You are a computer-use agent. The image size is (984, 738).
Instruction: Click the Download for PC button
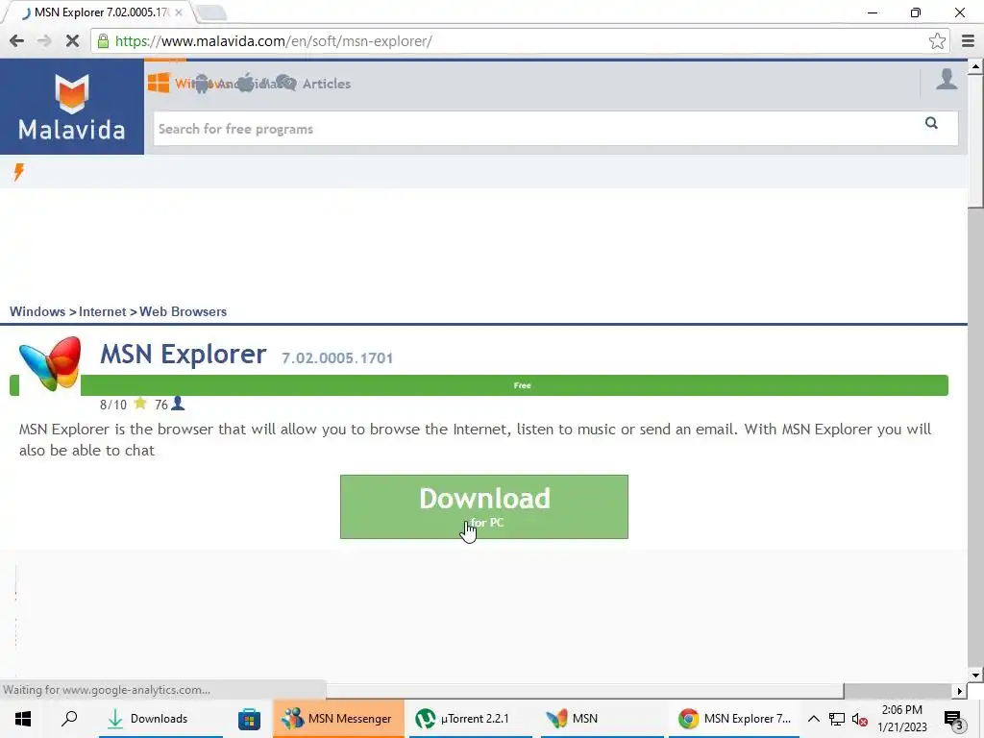(484, 506)
